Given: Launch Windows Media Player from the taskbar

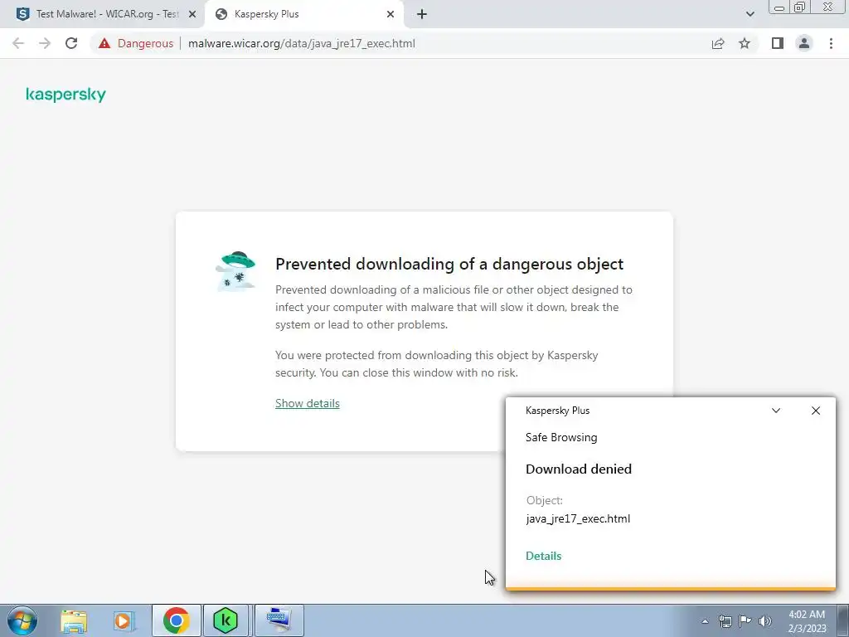Looking at the screenshot, I should click(123, 620).
